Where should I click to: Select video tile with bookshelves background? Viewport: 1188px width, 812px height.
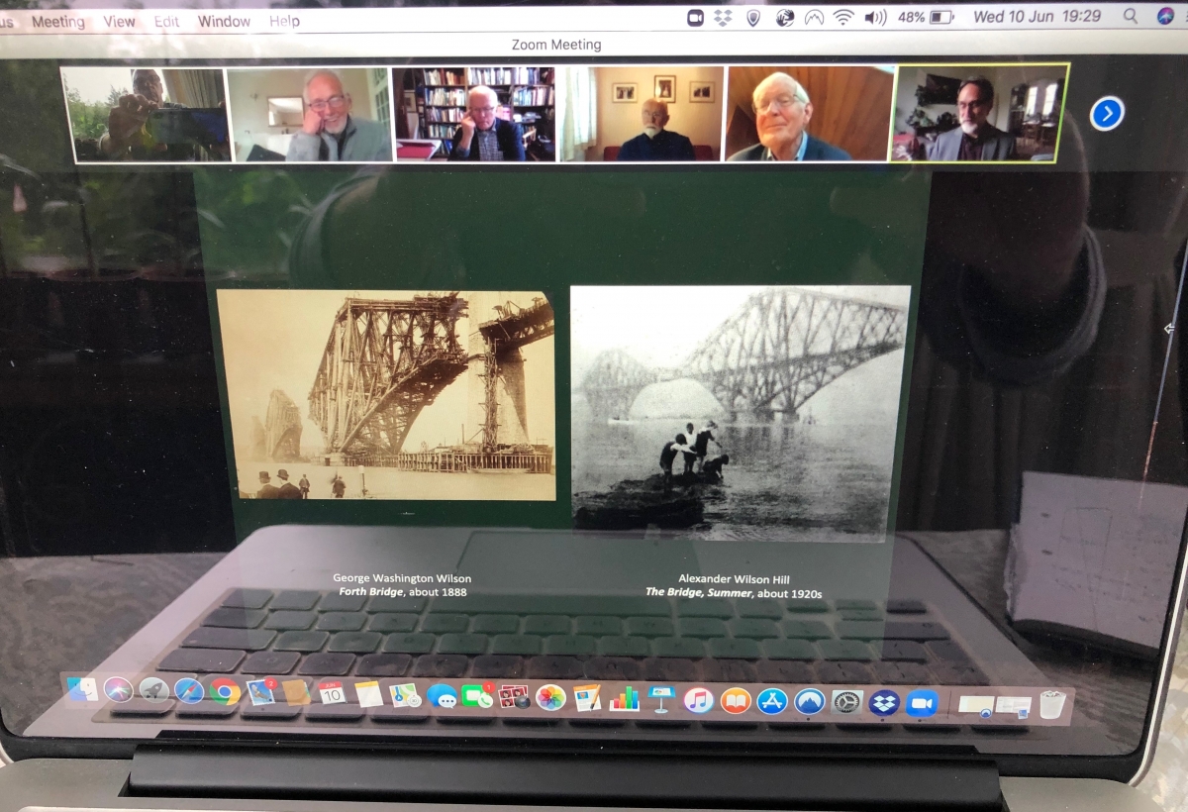click(x=474, y=114)
